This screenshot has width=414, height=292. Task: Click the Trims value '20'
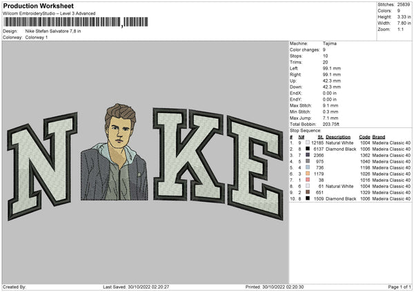325,62
